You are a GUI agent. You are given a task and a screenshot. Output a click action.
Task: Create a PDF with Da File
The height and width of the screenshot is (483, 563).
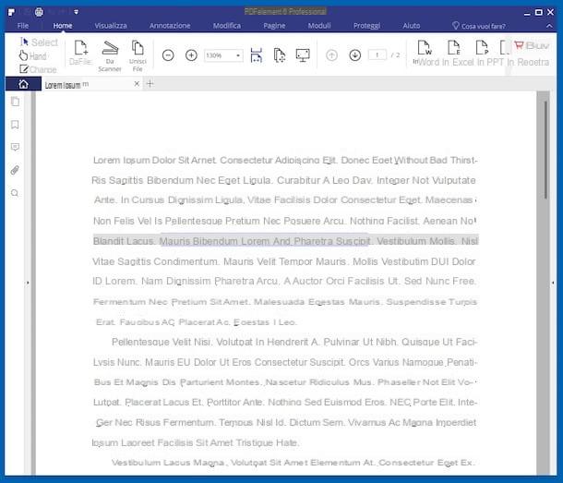[x=80, y=53]
